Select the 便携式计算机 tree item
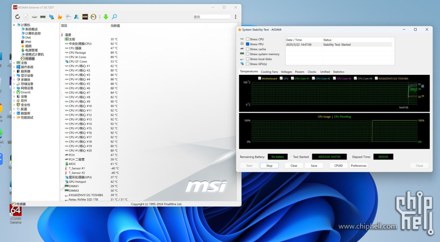This screenshot has height=242, width=440. pos(32,54)
